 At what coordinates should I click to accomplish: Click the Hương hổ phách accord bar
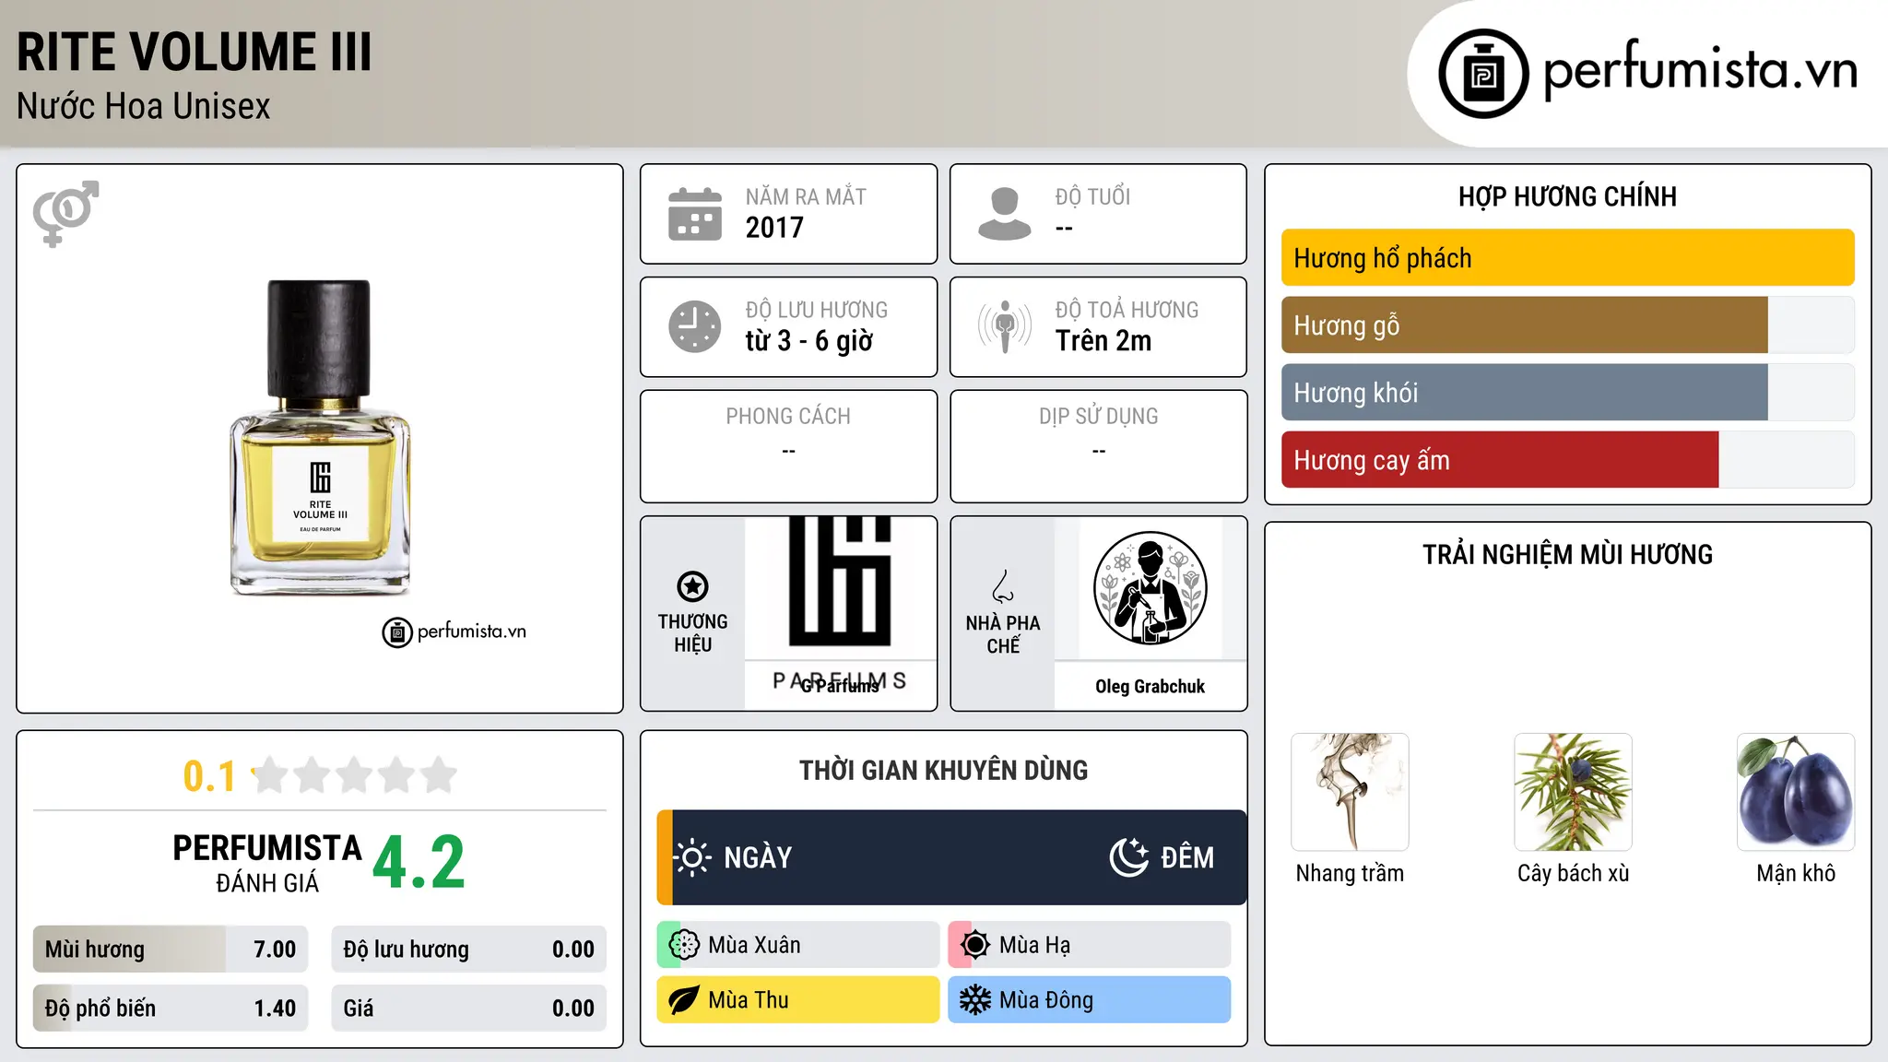(x=1567, y=258)
